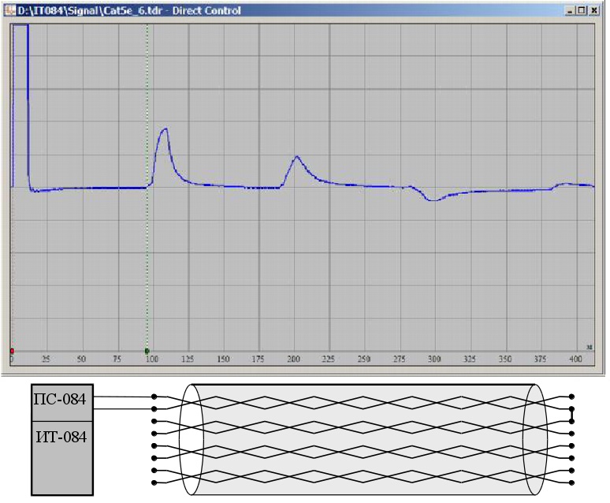Image resolution: width=610 pixels, height=503 pixels.
Task: Select the red zero cursor marker
Action: coord(12,351)
